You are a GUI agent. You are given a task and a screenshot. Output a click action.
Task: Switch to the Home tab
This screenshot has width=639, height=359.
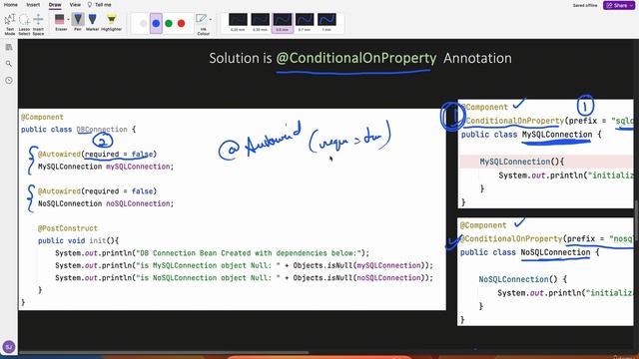pyautogui.click(x=11, y=5)
